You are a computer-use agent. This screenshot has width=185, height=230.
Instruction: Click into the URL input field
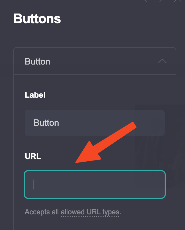[94, 184]
